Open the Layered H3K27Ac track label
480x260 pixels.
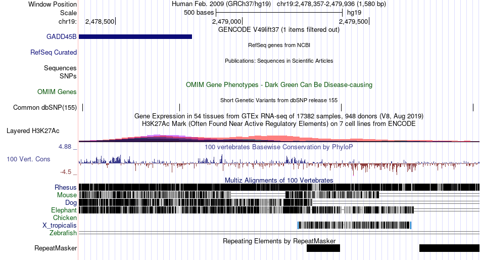pos(33,131)
